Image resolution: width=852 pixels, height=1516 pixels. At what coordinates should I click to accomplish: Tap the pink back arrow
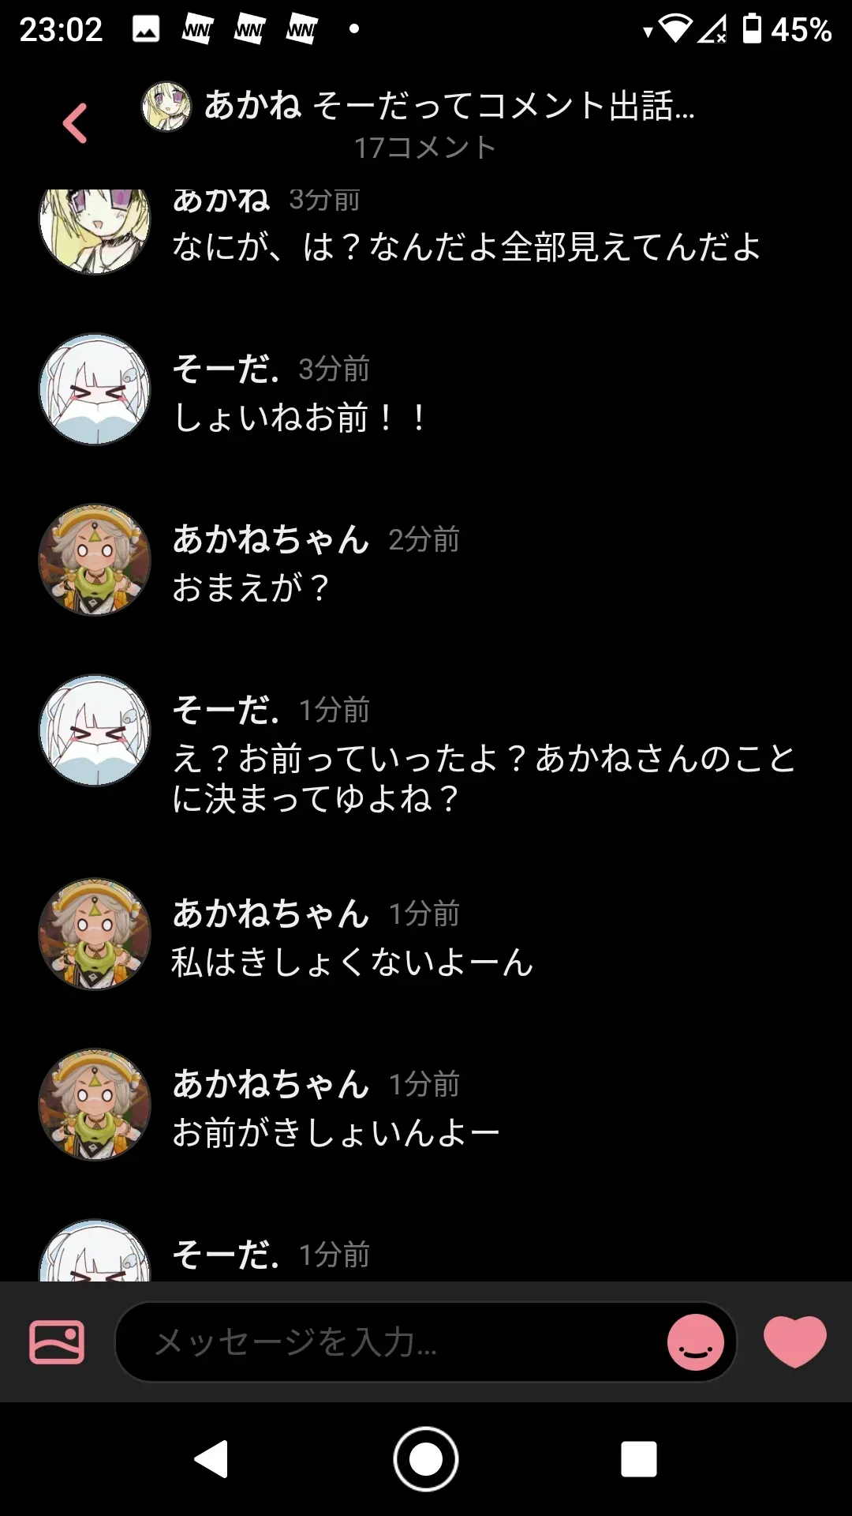75,123
